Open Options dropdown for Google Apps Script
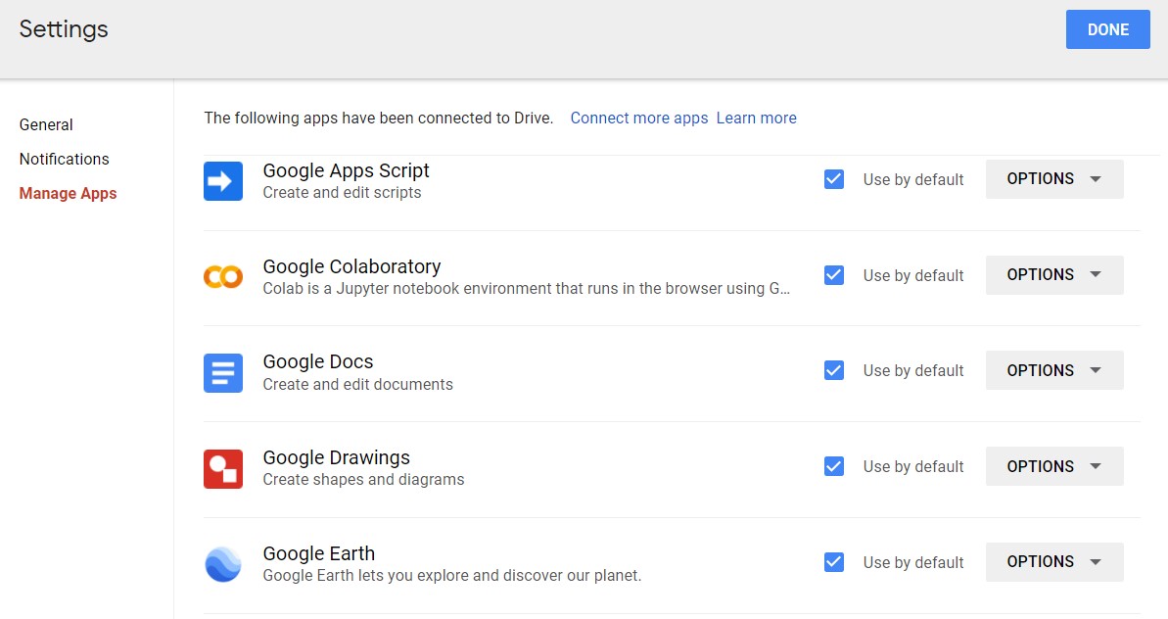The height and width of the screenshot is (619, 1168). click(x=1054, y=179)
